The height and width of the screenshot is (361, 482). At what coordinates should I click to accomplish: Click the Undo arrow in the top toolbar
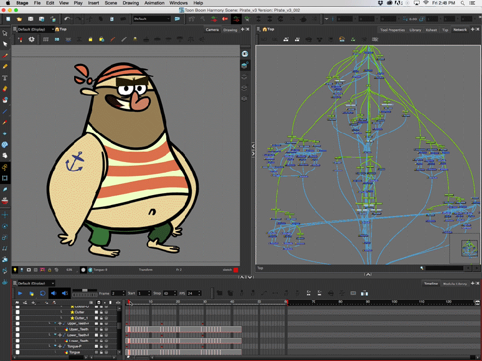[67, 19]
